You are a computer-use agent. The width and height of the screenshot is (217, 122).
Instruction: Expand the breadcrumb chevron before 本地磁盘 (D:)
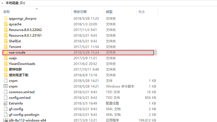2,3
